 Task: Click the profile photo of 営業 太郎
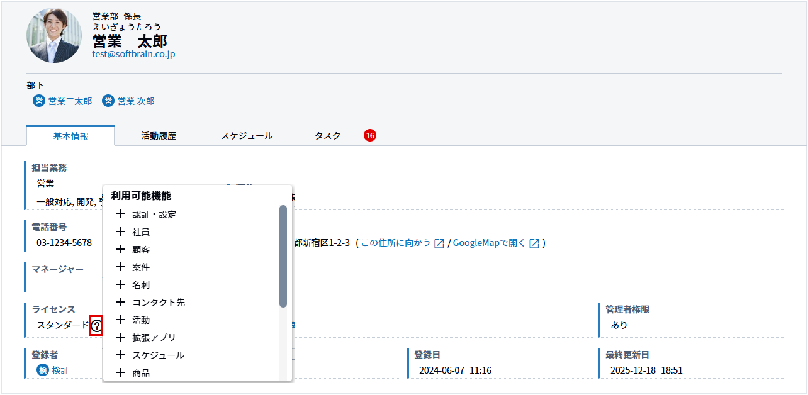click(x=54, y=35)
